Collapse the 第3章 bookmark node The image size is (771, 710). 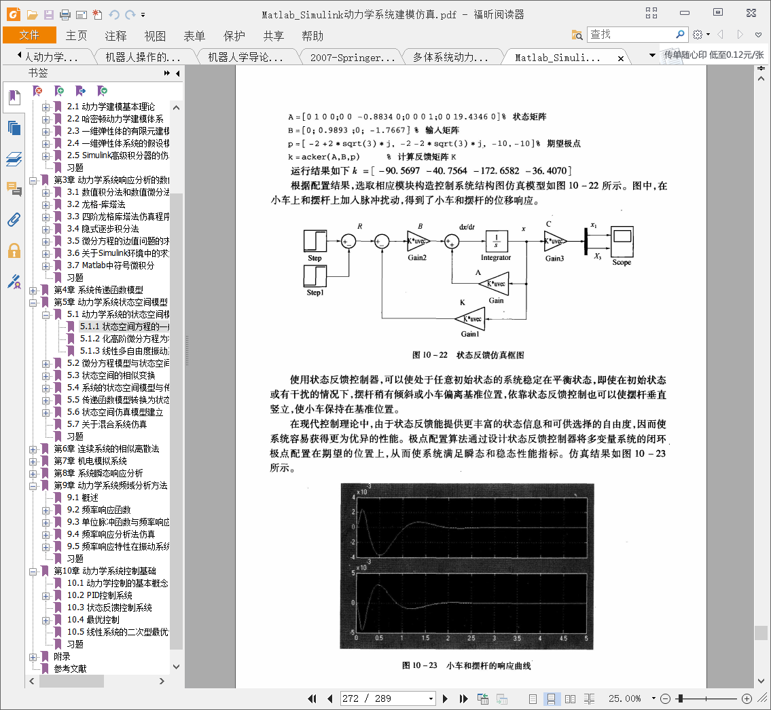(33, 181)
